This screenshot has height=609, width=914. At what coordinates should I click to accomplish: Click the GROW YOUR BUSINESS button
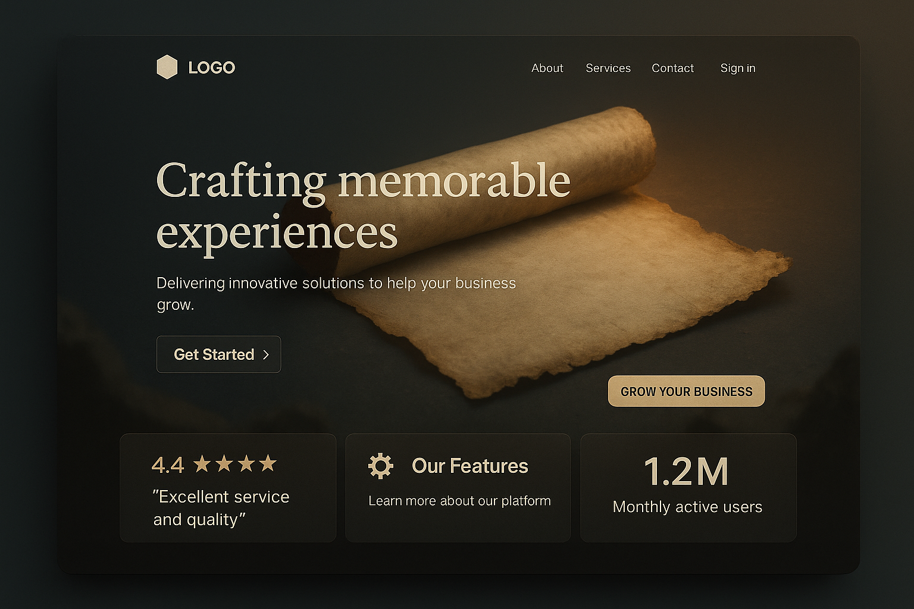[686, 391]
